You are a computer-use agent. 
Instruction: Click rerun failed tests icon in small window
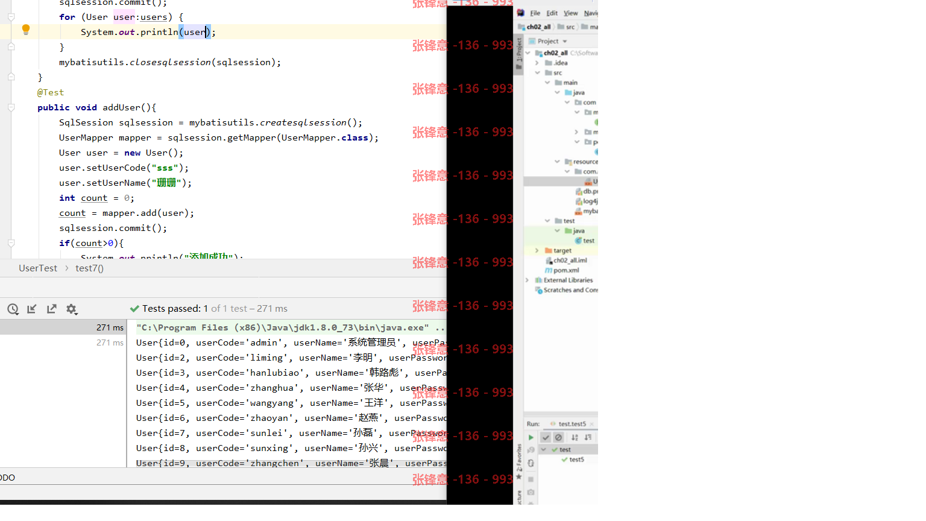531,450
